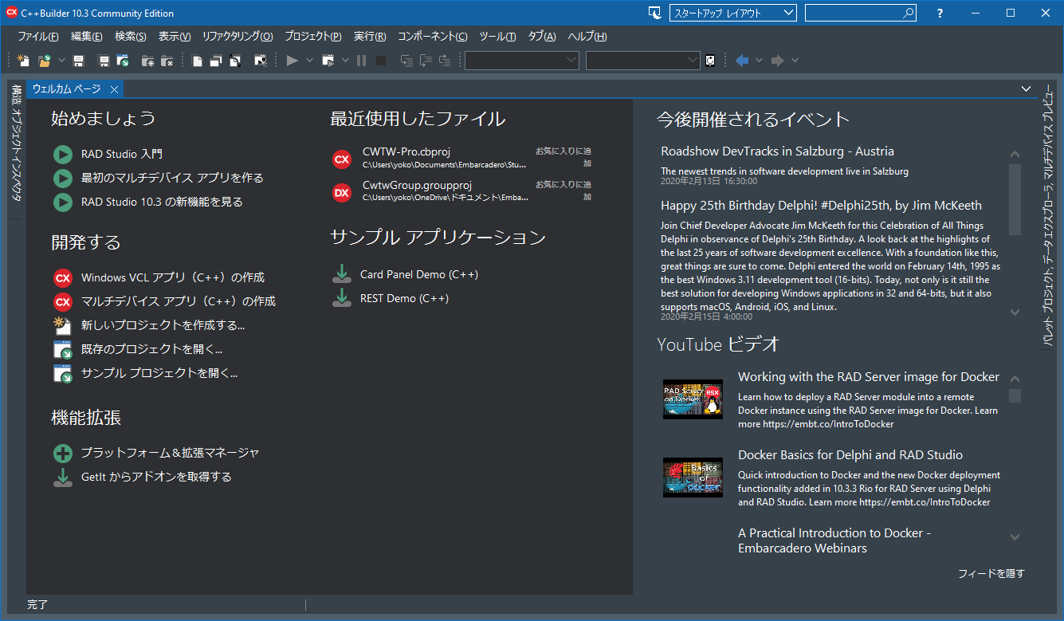Click the Save toolbar icon
The height and width of the screenshot is (621, 1064).
(x=78, y=61)
